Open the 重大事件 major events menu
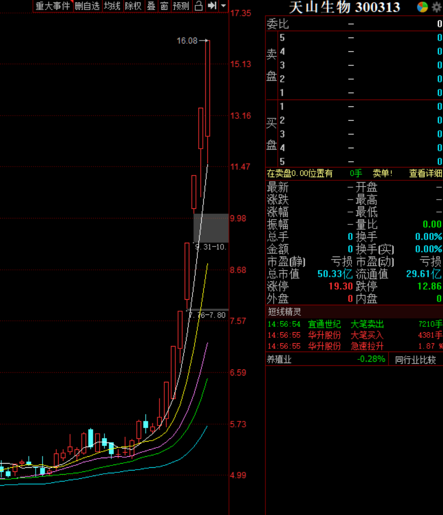443x515 pixels. pos(53,6)
